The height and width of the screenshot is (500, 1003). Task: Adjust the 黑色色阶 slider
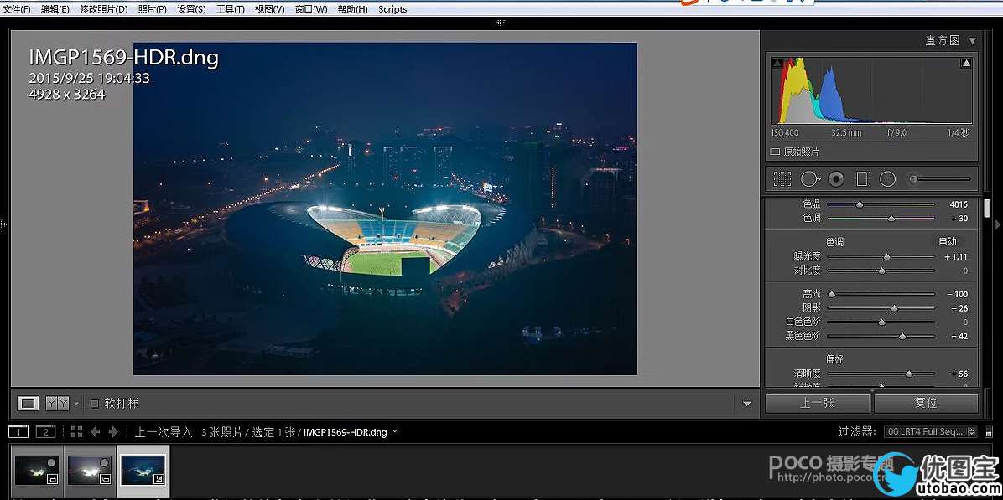(902, 336)
